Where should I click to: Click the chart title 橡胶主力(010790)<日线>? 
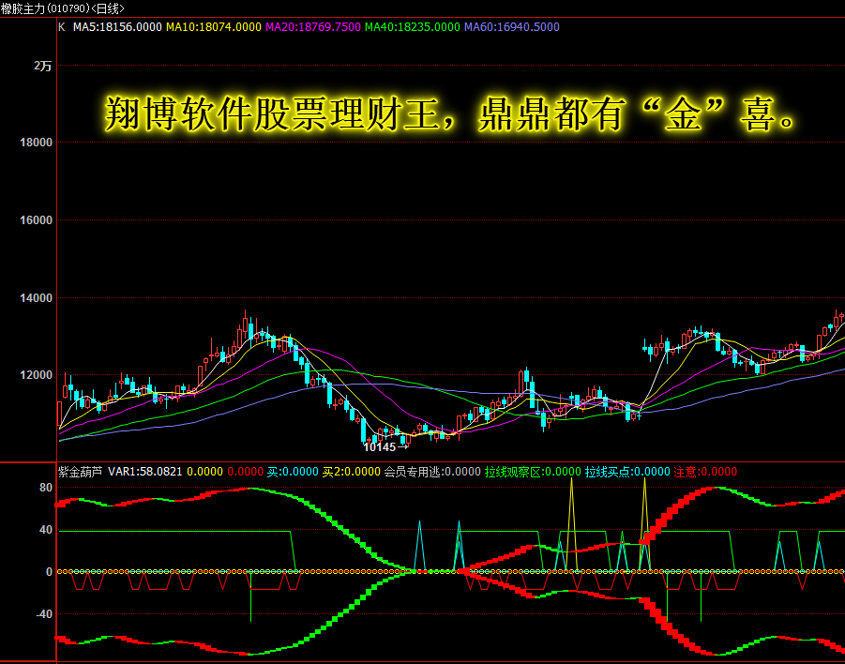[x=63, y=8]
